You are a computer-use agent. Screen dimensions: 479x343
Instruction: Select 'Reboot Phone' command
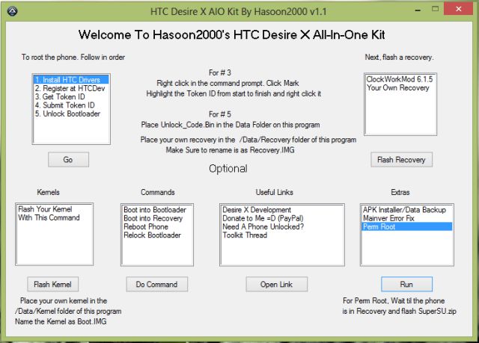click(x=157, y=227)
